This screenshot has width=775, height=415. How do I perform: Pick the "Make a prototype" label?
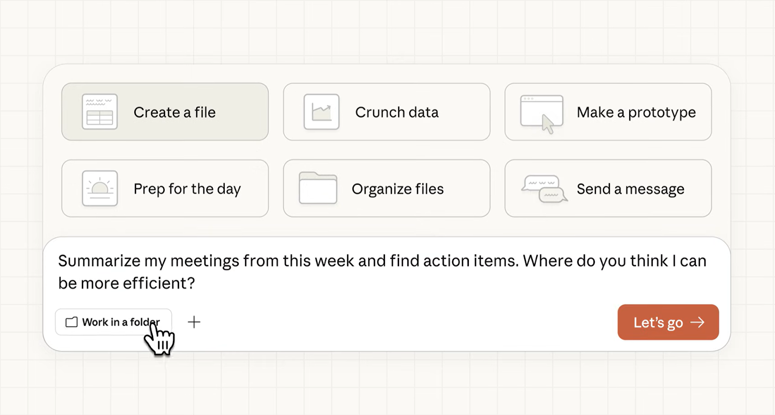pyautogui.click(x=636, y=112)
